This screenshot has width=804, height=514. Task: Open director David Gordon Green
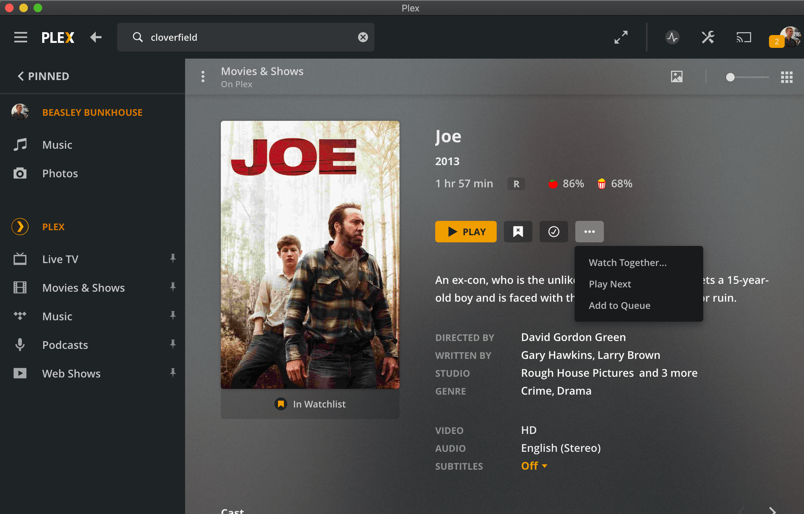574,337
